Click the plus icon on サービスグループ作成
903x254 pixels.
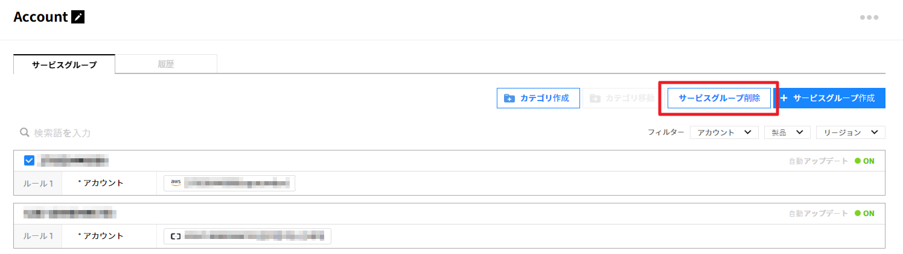click(784, 98)
